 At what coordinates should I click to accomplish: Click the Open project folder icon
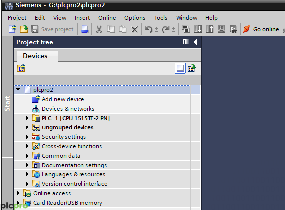coord(24,29)
